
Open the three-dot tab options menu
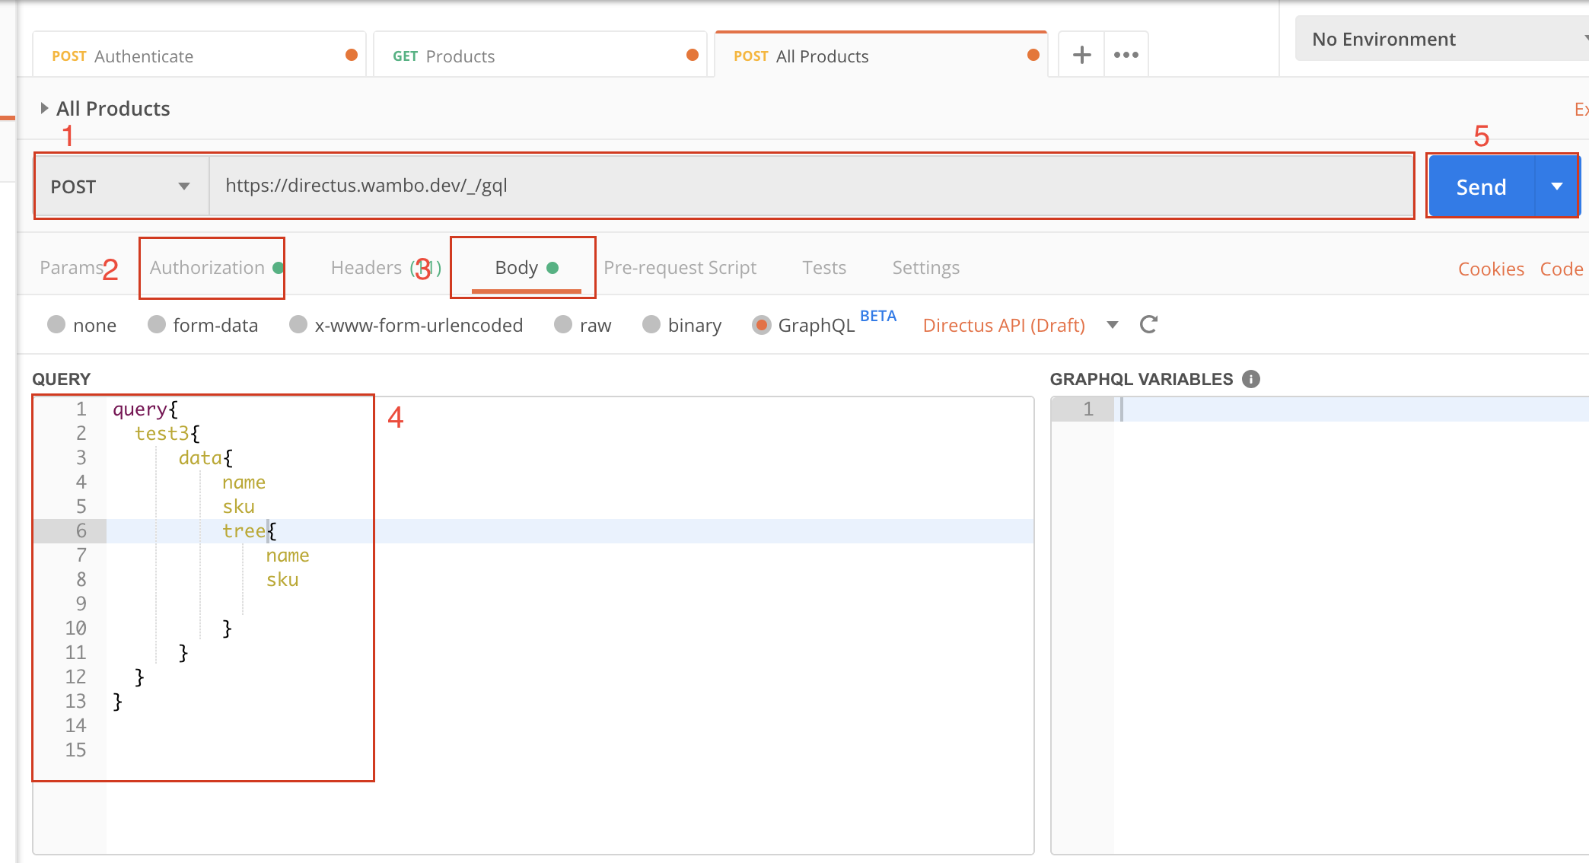(x=1126, y=54)
